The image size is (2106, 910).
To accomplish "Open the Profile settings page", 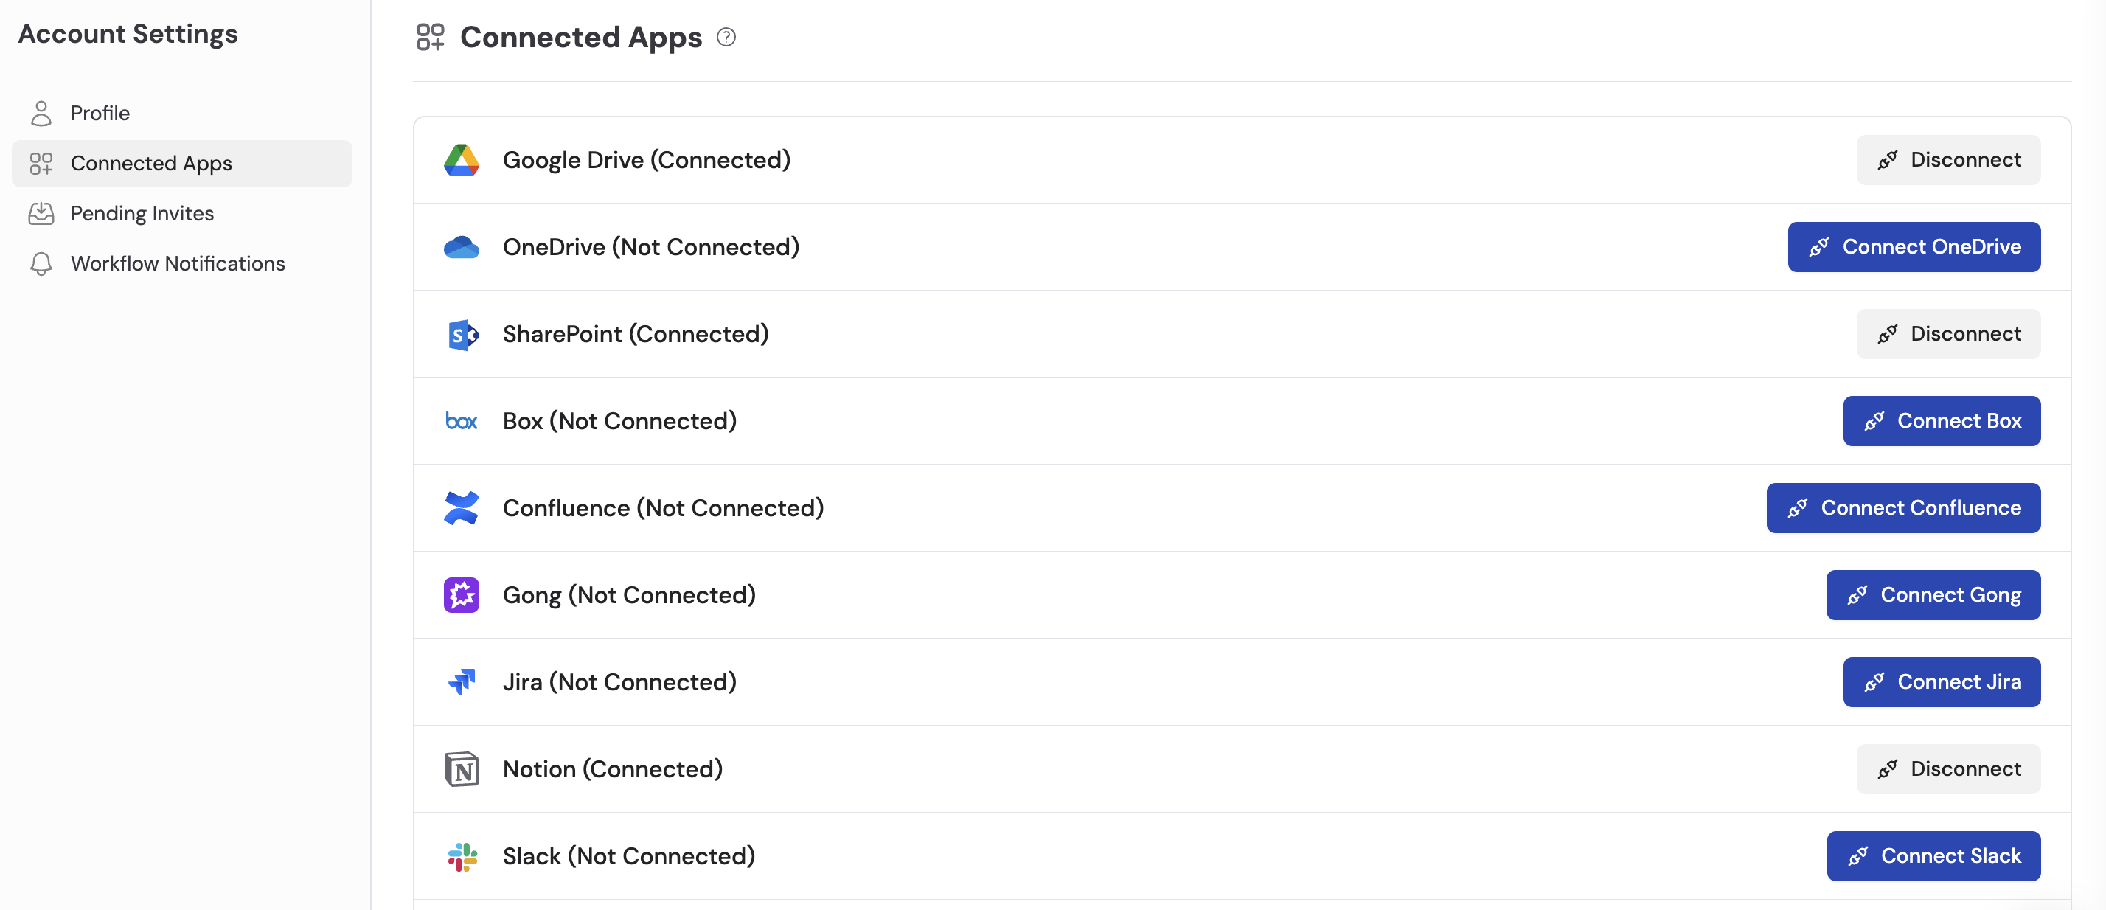I will 99,113.
